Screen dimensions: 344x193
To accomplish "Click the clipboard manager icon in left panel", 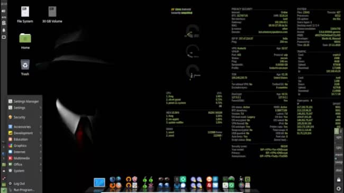I will [x=4, y=23].
